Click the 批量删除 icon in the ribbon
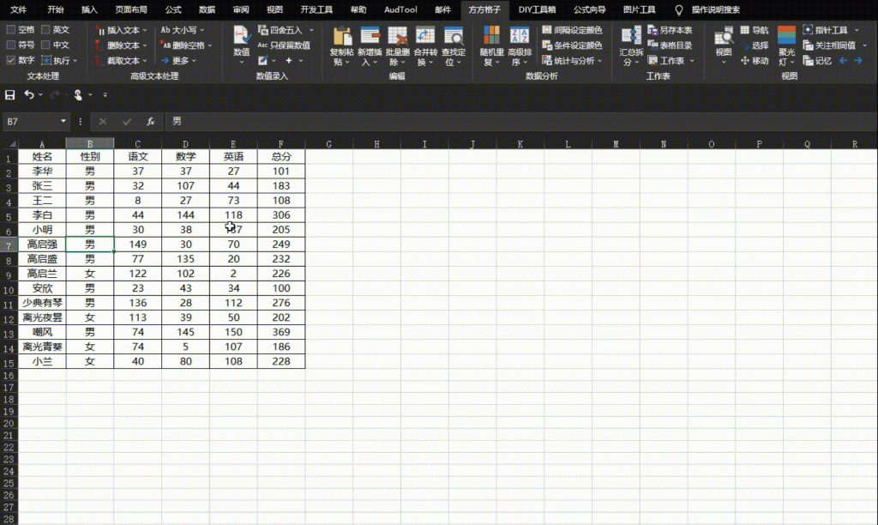Screen dimensions: 878x525 click(x=397, y=36)
